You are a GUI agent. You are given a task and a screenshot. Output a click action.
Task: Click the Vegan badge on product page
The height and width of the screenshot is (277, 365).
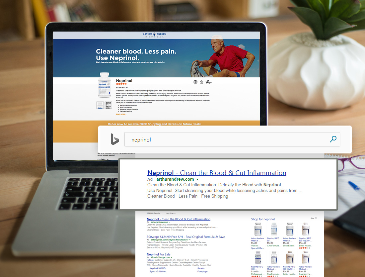click(x=209, y=82)
